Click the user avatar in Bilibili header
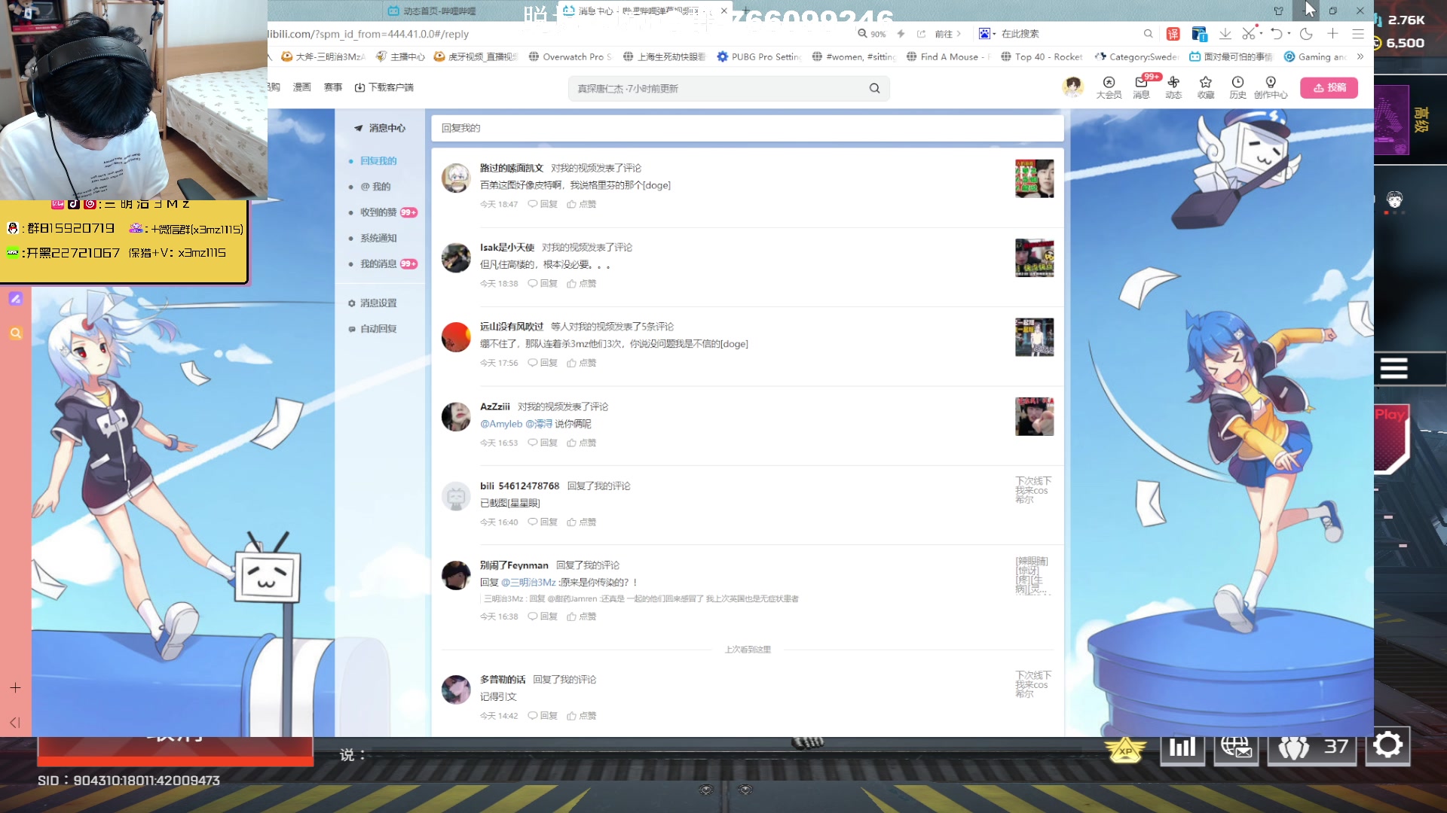This screenshot has width=1447, height=813. [x=1073, y=87]
